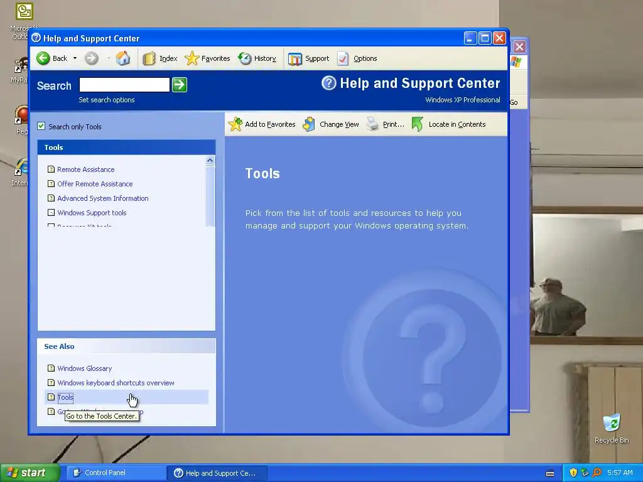Click Remote Assistance topic page icon

pyautogui.click(x=51, y=169)
